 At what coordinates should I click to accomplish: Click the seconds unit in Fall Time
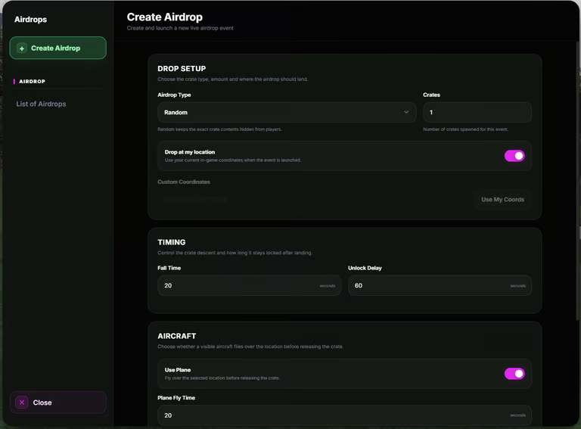pyautogui.click(x=327, y=286)
